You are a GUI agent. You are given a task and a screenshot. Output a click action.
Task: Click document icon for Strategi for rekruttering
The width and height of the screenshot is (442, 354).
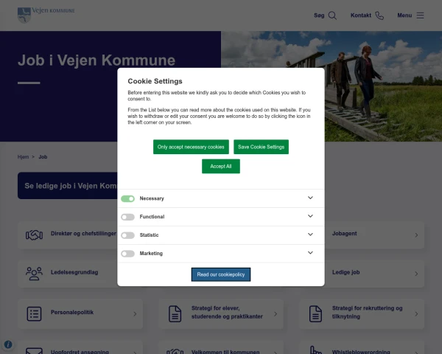point(315,313)
